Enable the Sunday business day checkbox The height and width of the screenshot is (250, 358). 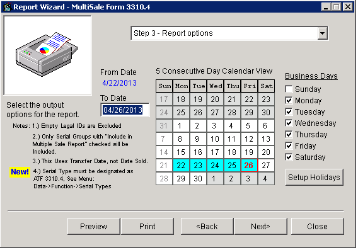(289, 89)
